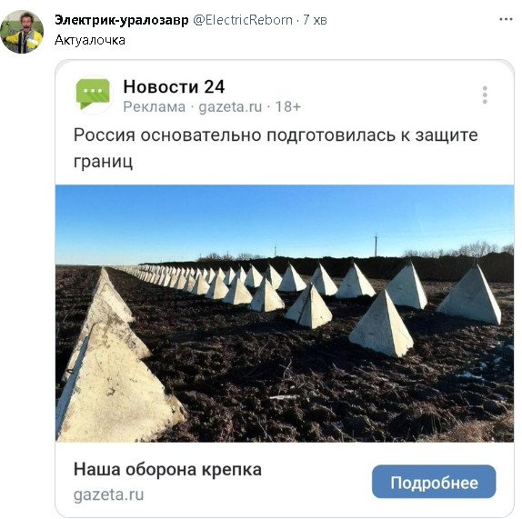Click the Наша оборона крепка caption

167,469
